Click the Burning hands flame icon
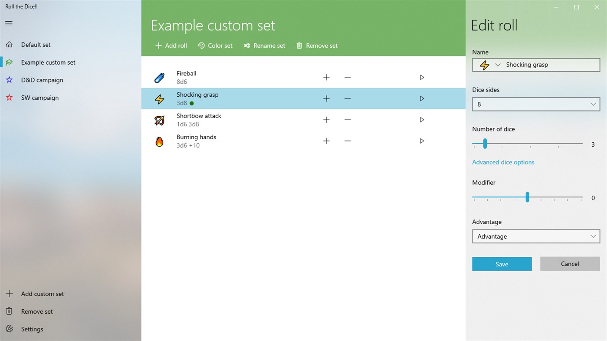 click(x=159, y=141)
